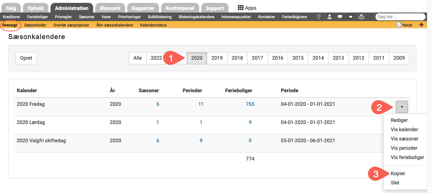
Task: Go to Sæsonkoder submenu
Action: (35, 25)
